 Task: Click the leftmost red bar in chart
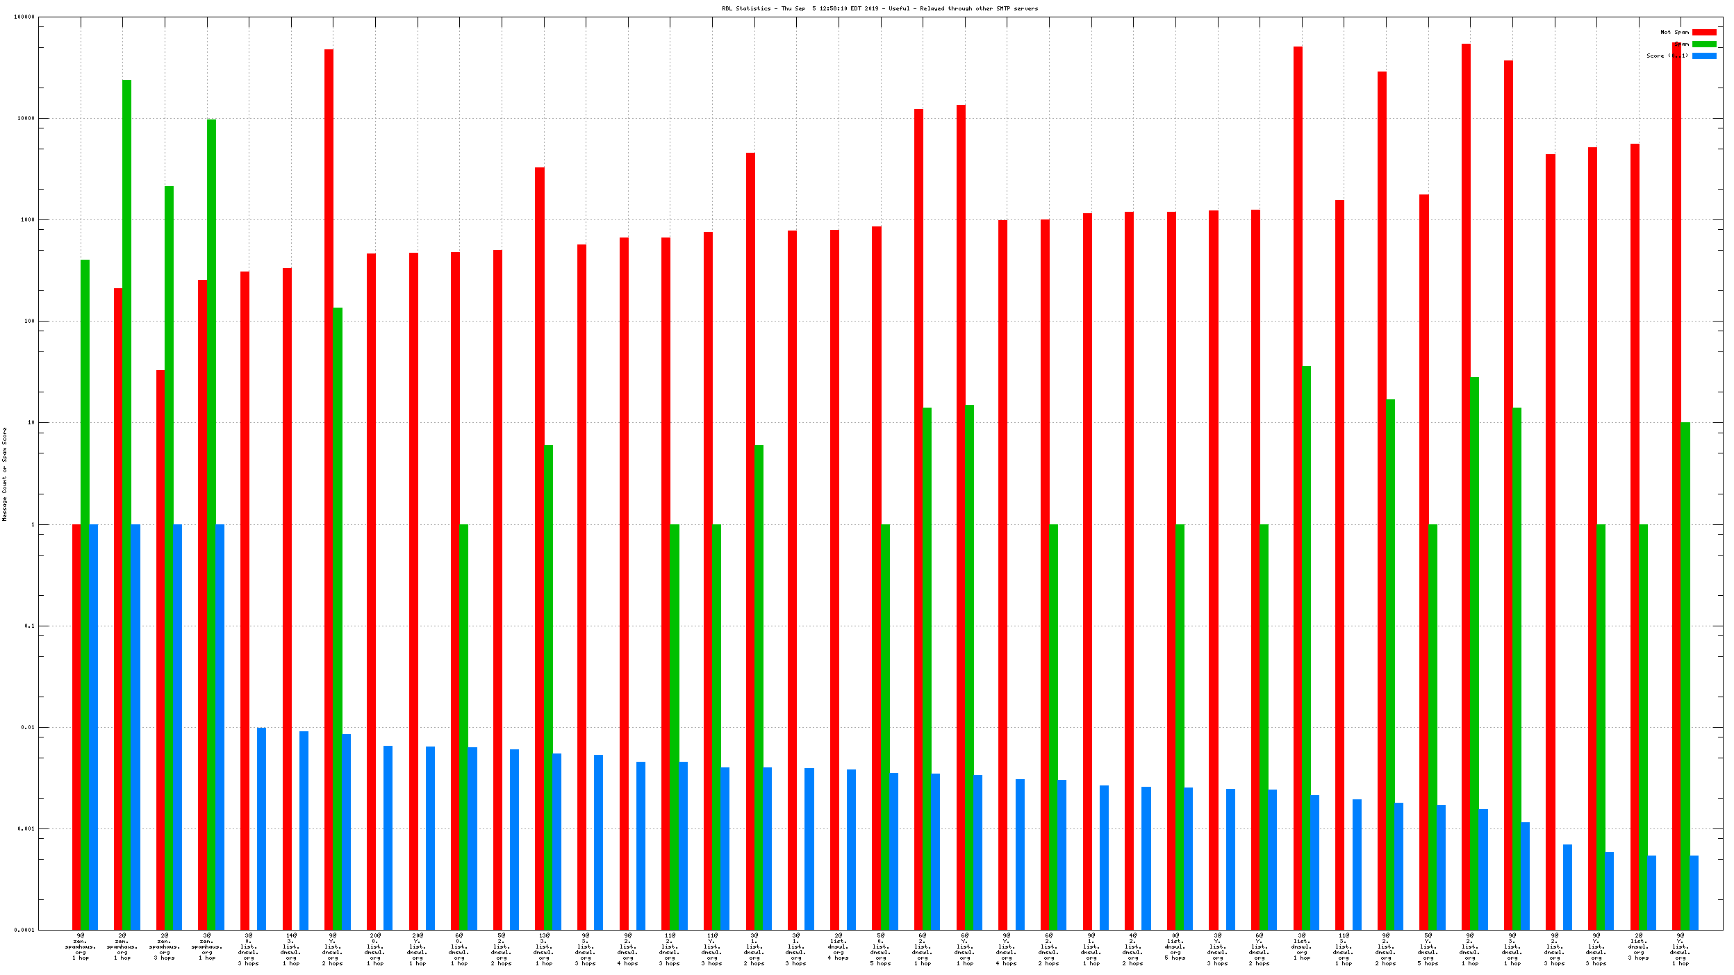coord(76,726)
